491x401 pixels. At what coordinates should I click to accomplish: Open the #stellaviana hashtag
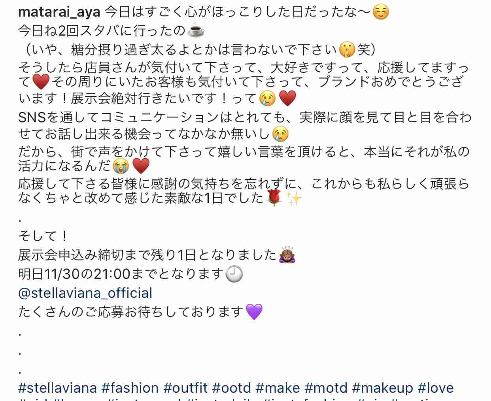[58, 388]
